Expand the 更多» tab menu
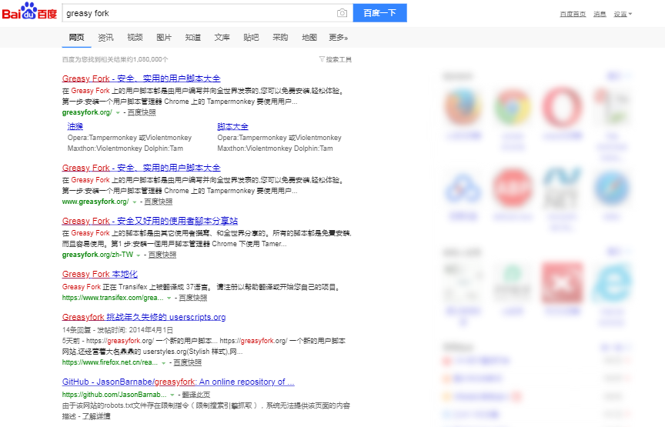The height and width of the screenshot is (427, 665). click(338, 38)
